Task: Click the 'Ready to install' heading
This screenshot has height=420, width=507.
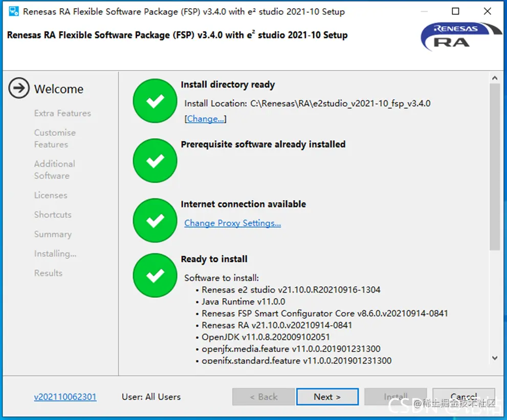Action: point(214,259)
